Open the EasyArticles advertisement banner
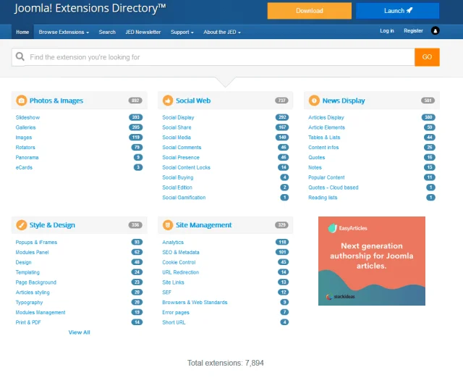 click(x=372, y=261)
